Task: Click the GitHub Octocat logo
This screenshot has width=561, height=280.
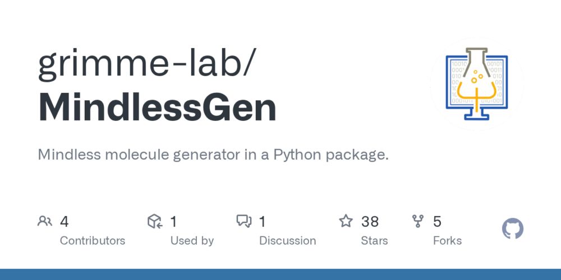Action: coord(512,229)
